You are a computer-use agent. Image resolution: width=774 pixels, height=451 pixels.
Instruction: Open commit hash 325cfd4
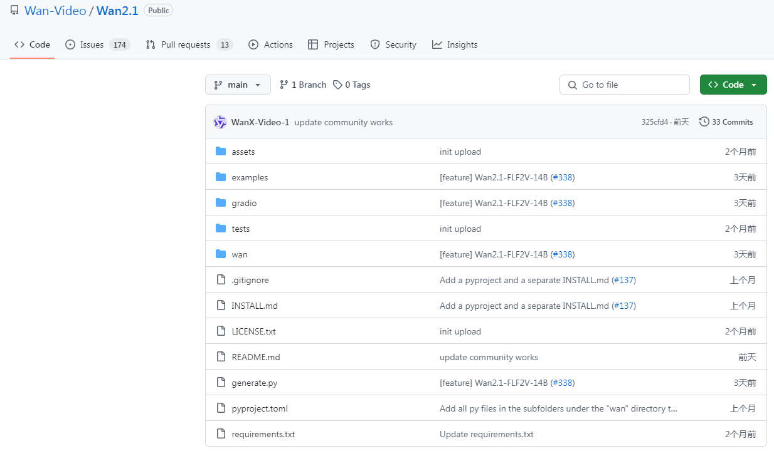click(x=655, y=122)
